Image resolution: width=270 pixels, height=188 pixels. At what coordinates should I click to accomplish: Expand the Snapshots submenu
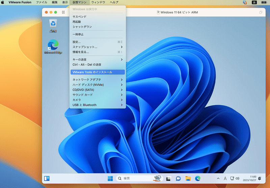(98, 47)
